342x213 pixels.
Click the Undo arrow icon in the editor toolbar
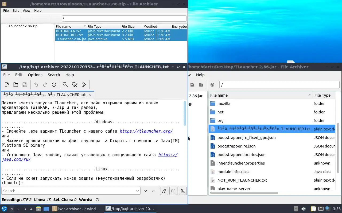[36, 85]
